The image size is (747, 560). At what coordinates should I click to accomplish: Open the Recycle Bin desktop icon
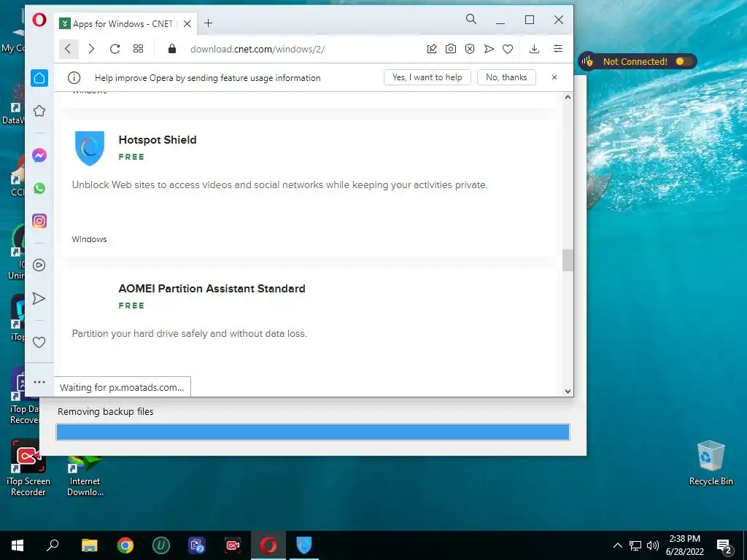[711, 462]
